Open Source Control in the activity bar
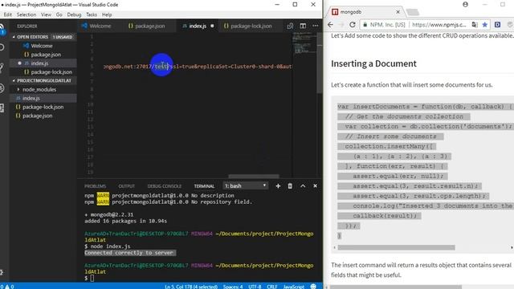Image resolution: width=514 pixels, height=289 pixels. (x=2, y=67)
